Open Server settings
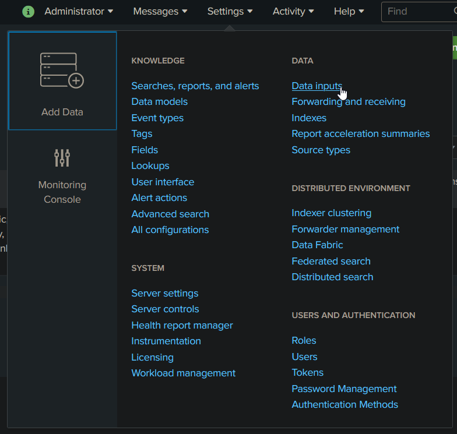457x434 pixels. click(164, 294)
